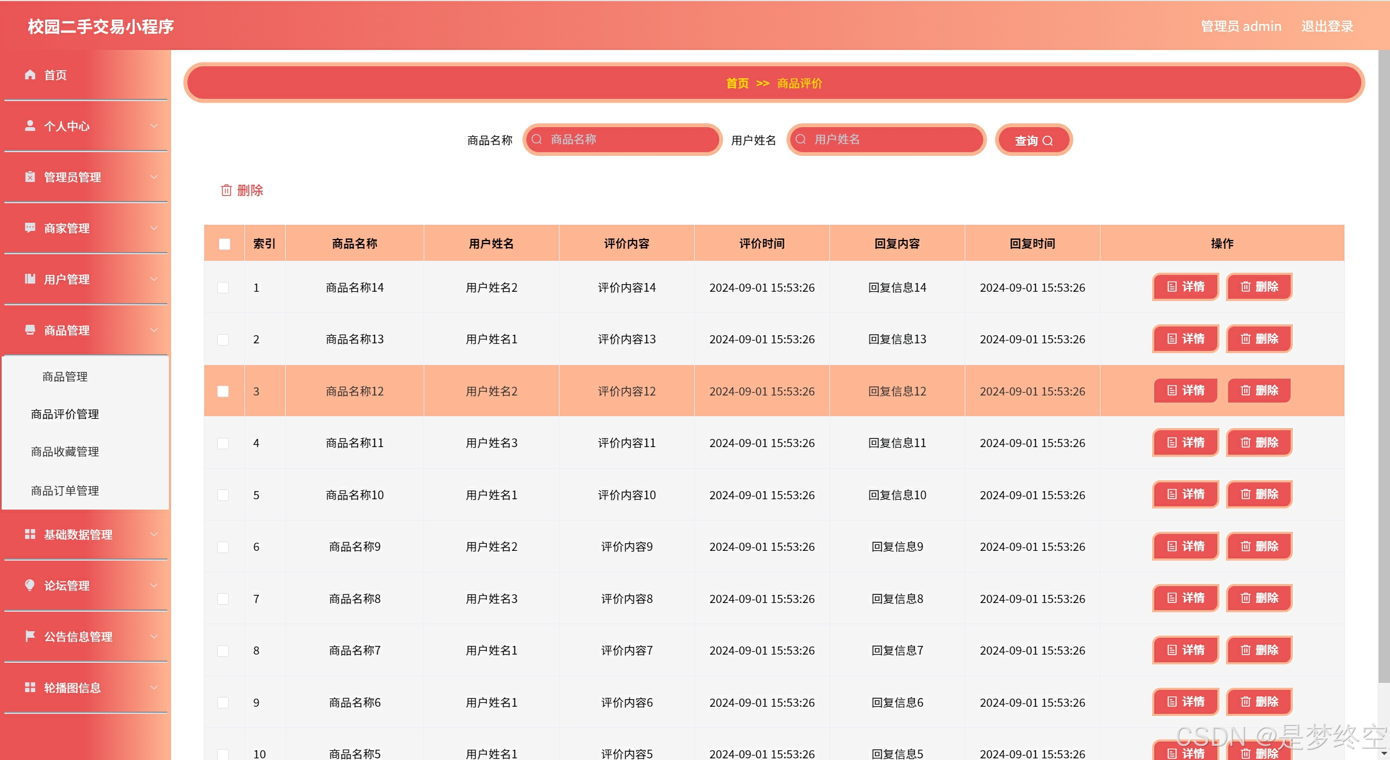Click the flag icon for 公告信息管理
The height and width of the screenshot is (760, 1390).
tap(30, 636)
